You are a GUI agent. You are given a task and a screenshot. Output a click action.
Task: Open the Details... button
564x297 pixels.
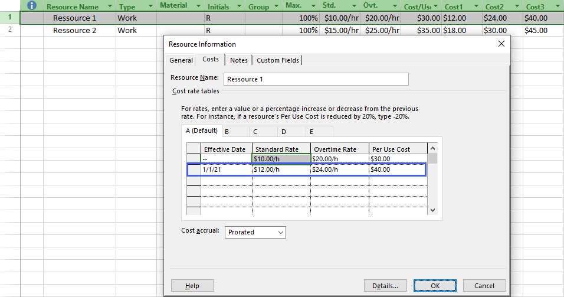[x=385, y=286]
